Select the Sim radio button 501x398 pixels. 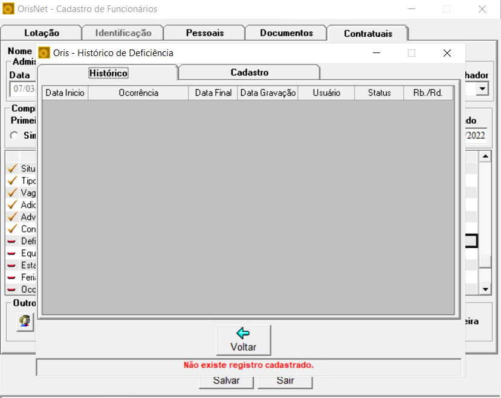(x=14, y=136)
